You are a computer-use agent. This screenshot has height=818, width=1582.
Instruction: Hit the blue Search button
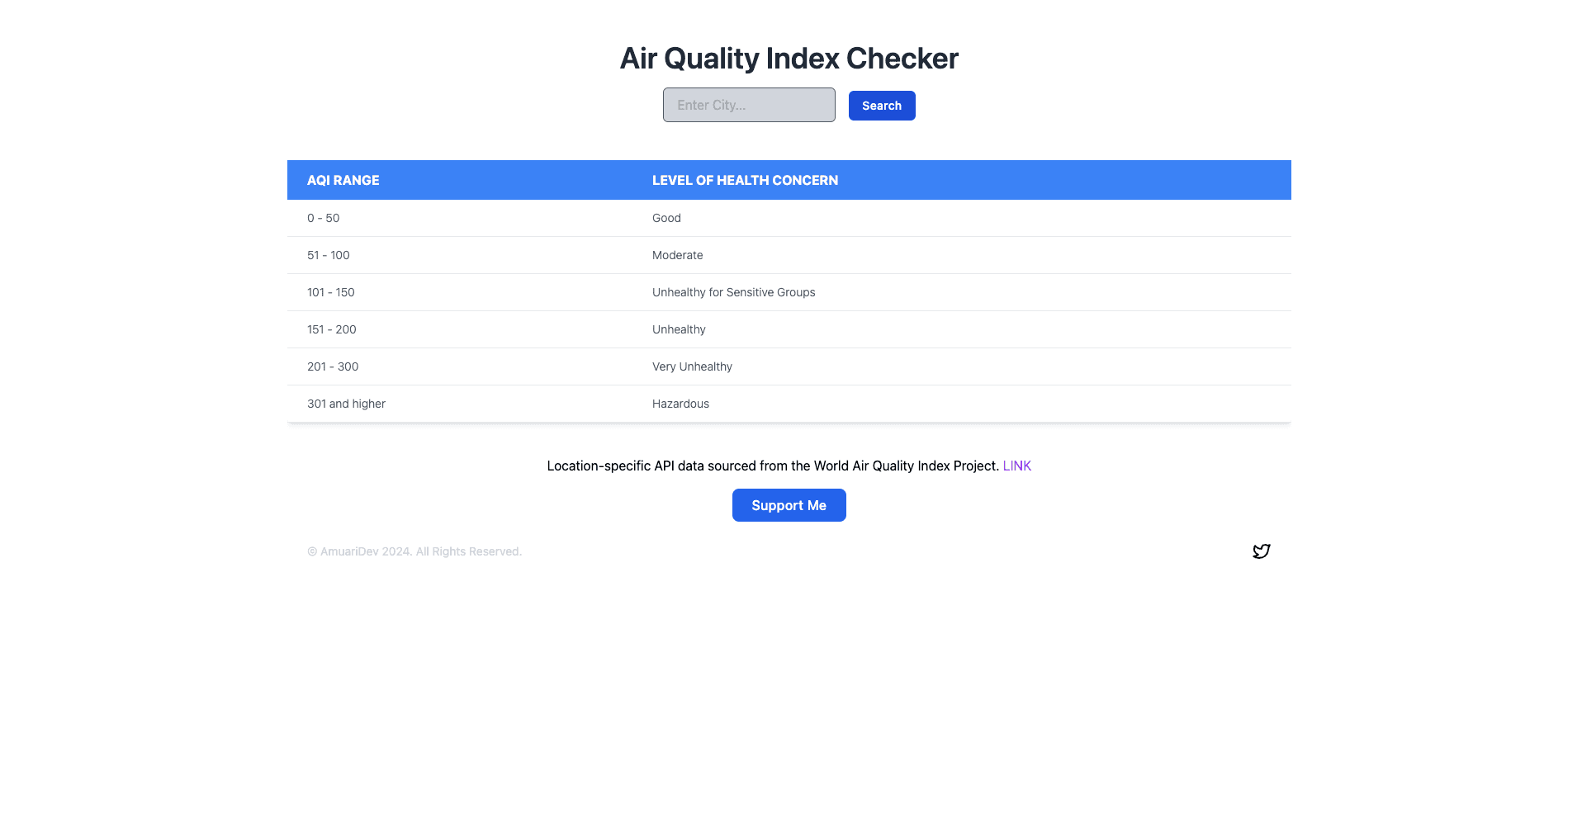(882, 106)
